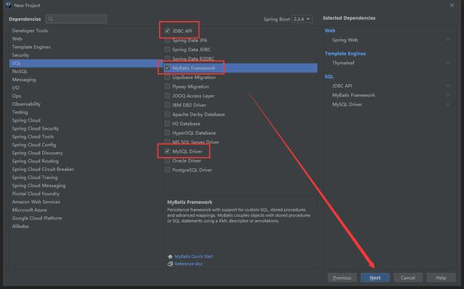Image resolution: width=464 pixels, height=289 pixels.
Task: Enable Oracle Driver checkbox
Action: 167,161
